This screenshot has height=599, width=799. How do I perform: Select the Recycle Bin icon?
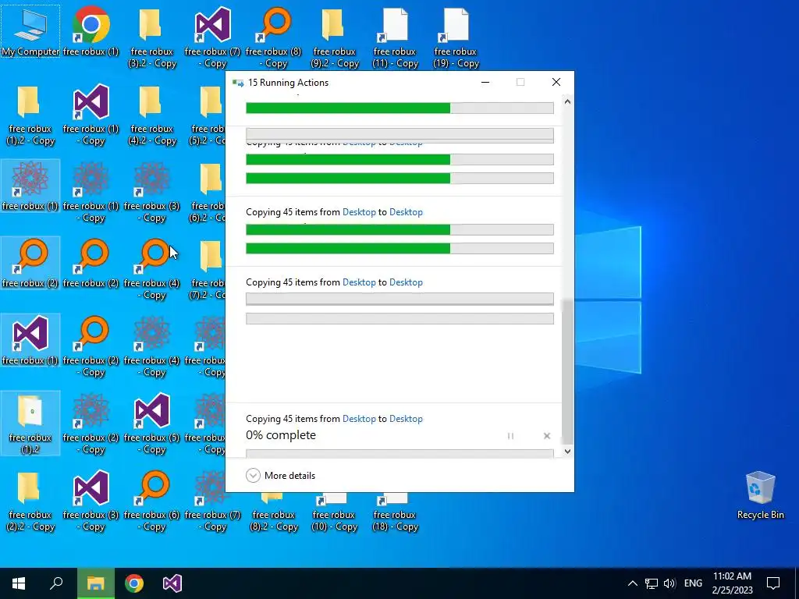click(760, 495)
